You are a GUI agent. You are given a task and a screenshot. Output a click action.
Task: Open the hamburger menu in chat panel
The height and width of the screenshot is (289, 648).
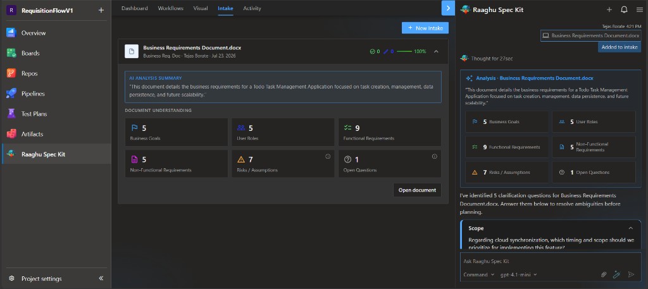pos(639,9)
